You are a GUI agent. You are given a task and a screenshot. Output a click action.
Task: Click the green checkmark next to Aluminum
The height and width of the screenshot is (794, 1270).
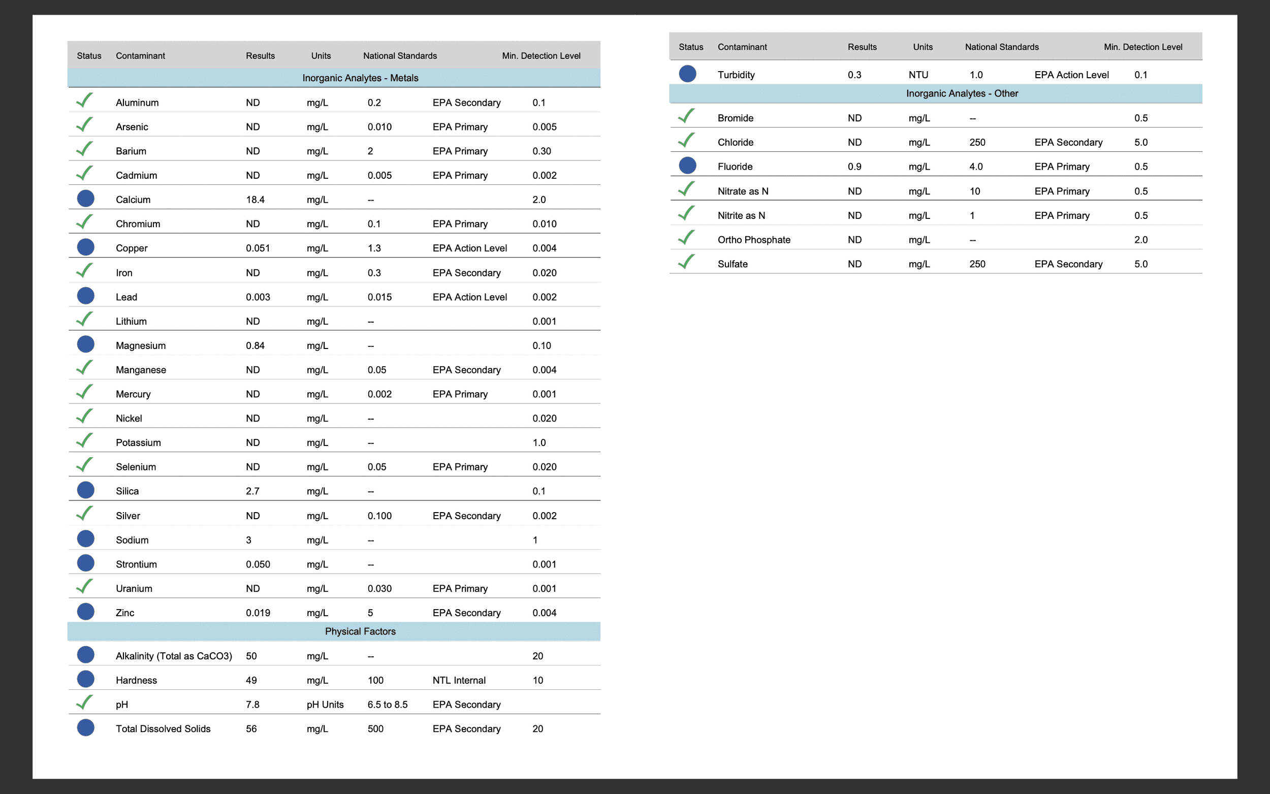[x=84, y=100]
